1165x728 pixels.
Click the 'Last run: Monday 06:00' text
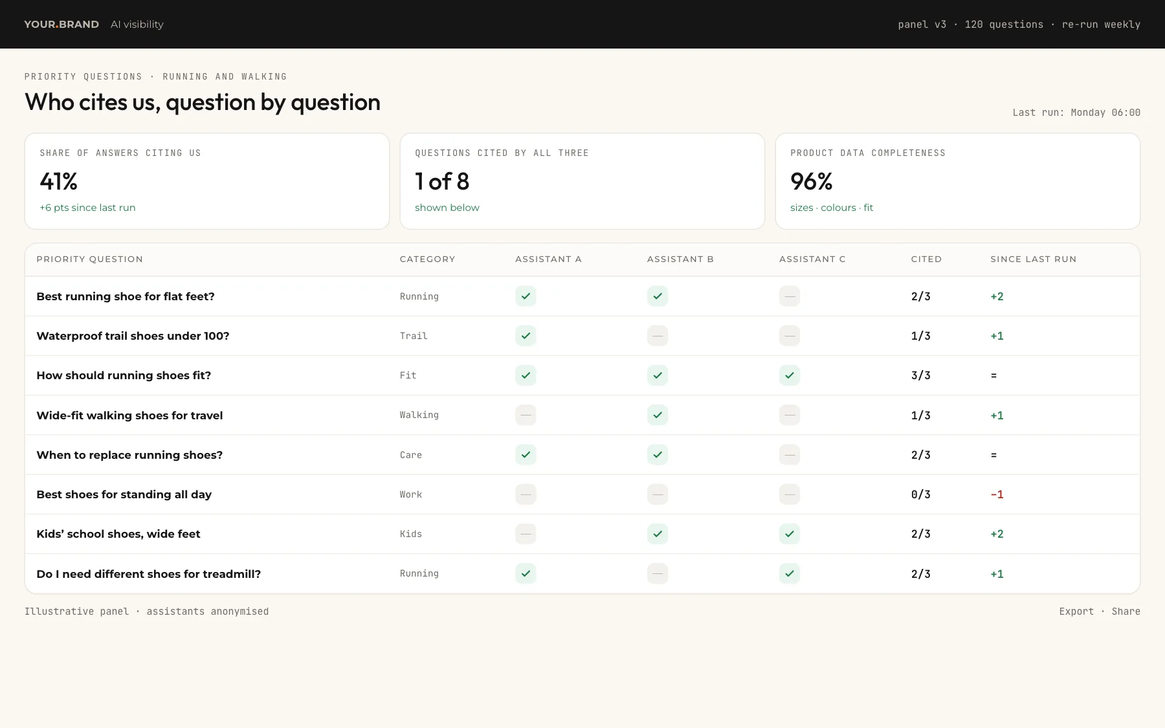1076,113
